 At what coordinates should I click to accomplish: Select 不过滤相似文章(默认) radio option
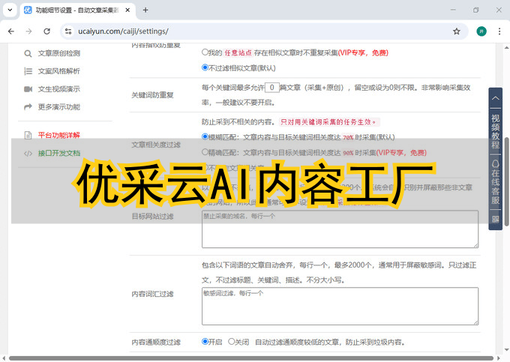point(205,67)
